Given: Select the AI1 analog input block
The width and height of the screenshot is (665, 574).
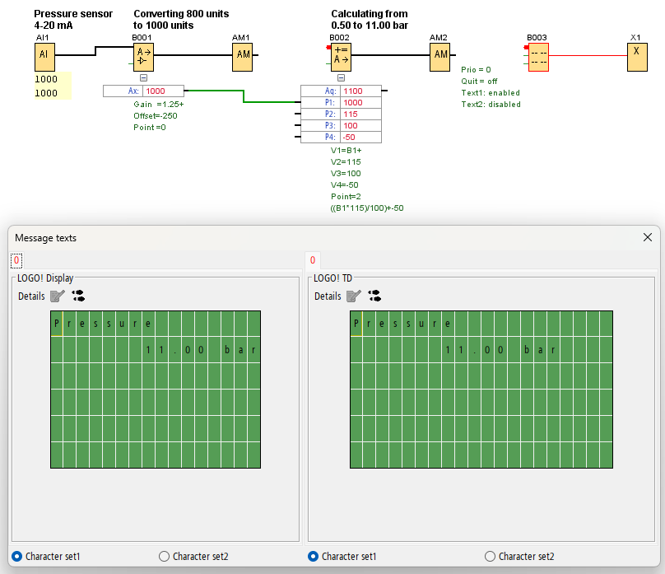Looking at the screenshot, I should click(44, 56).
